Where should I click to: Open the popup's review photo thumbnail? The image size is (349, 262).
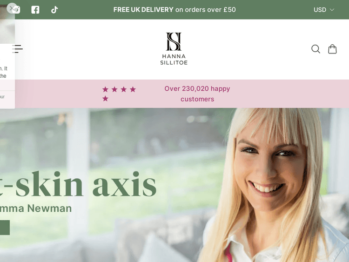pyautogui.click(x=7, y=24)
